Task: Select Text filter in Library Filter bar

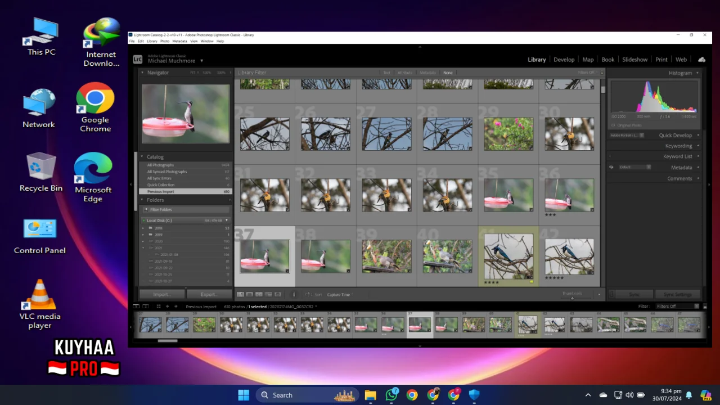Action: click(387, 73)
